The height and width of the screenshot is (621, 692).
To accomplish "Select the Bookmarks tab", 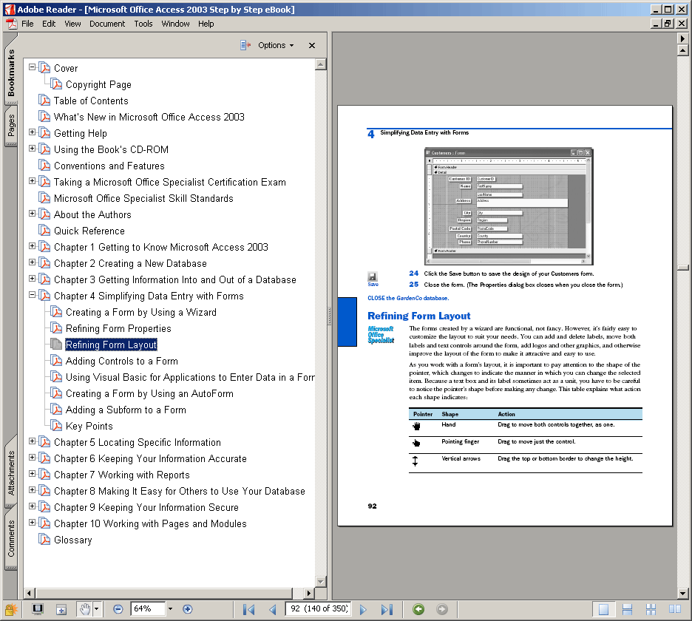I will click(11, 72).
